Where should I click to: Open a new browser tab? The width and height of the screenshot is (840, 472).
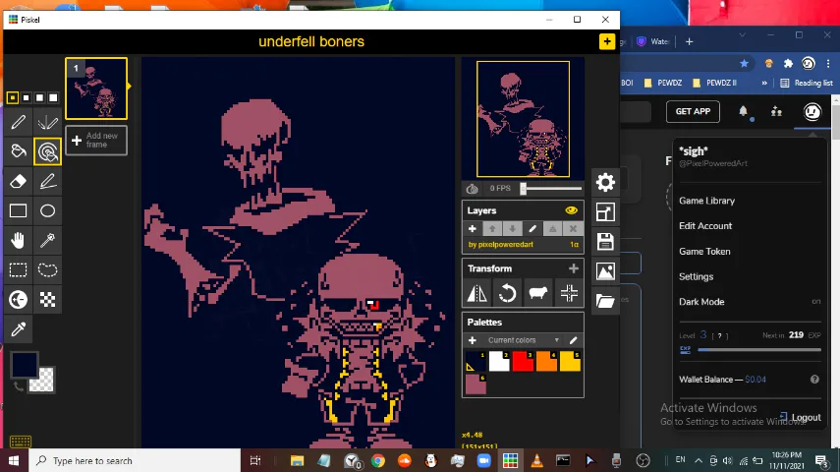[x=689, y=41]
